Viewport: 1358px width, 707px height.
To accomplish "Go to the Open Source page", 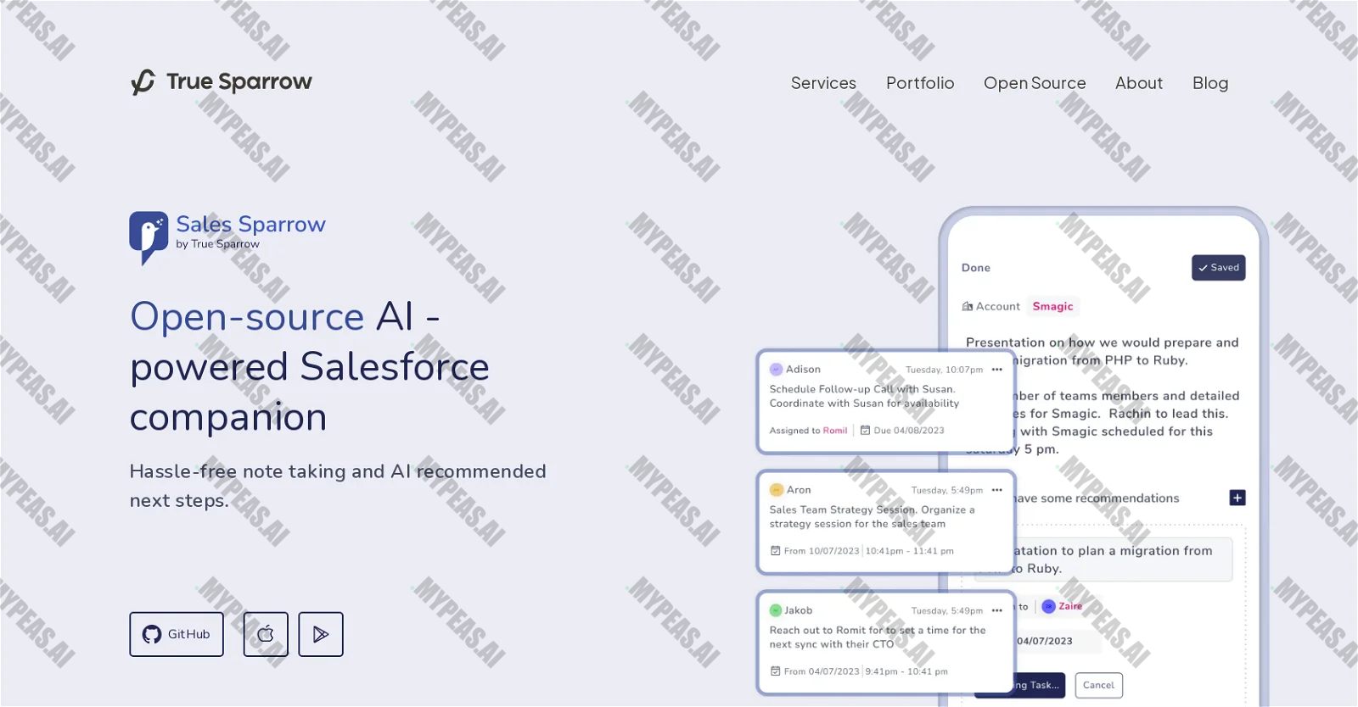I will pos(1035,83).
